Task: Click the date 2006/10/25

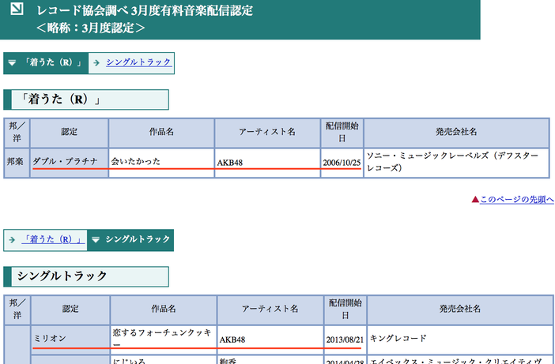Action: pyautogui.click(x=342, y=163)
